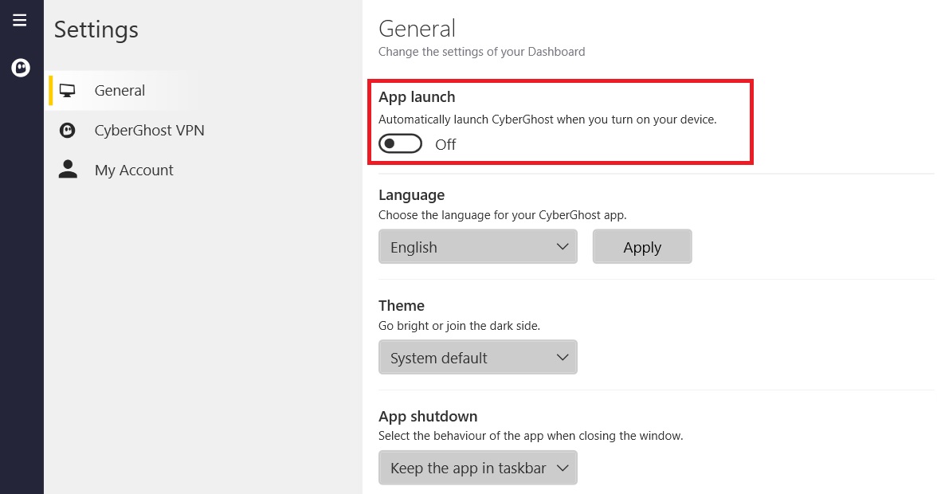937x494 pixels.
Task: Open the Theme dropdown set to System default
Action: click(477, 357)
